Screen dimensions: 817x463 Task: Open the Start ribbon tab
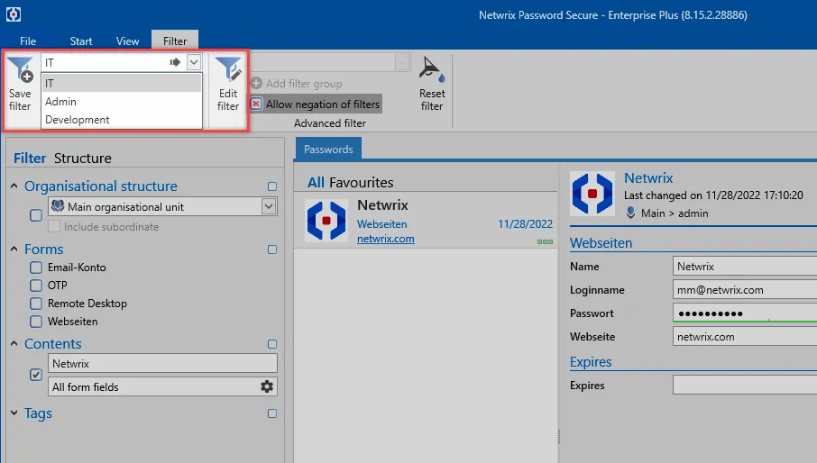coord(81,41)
